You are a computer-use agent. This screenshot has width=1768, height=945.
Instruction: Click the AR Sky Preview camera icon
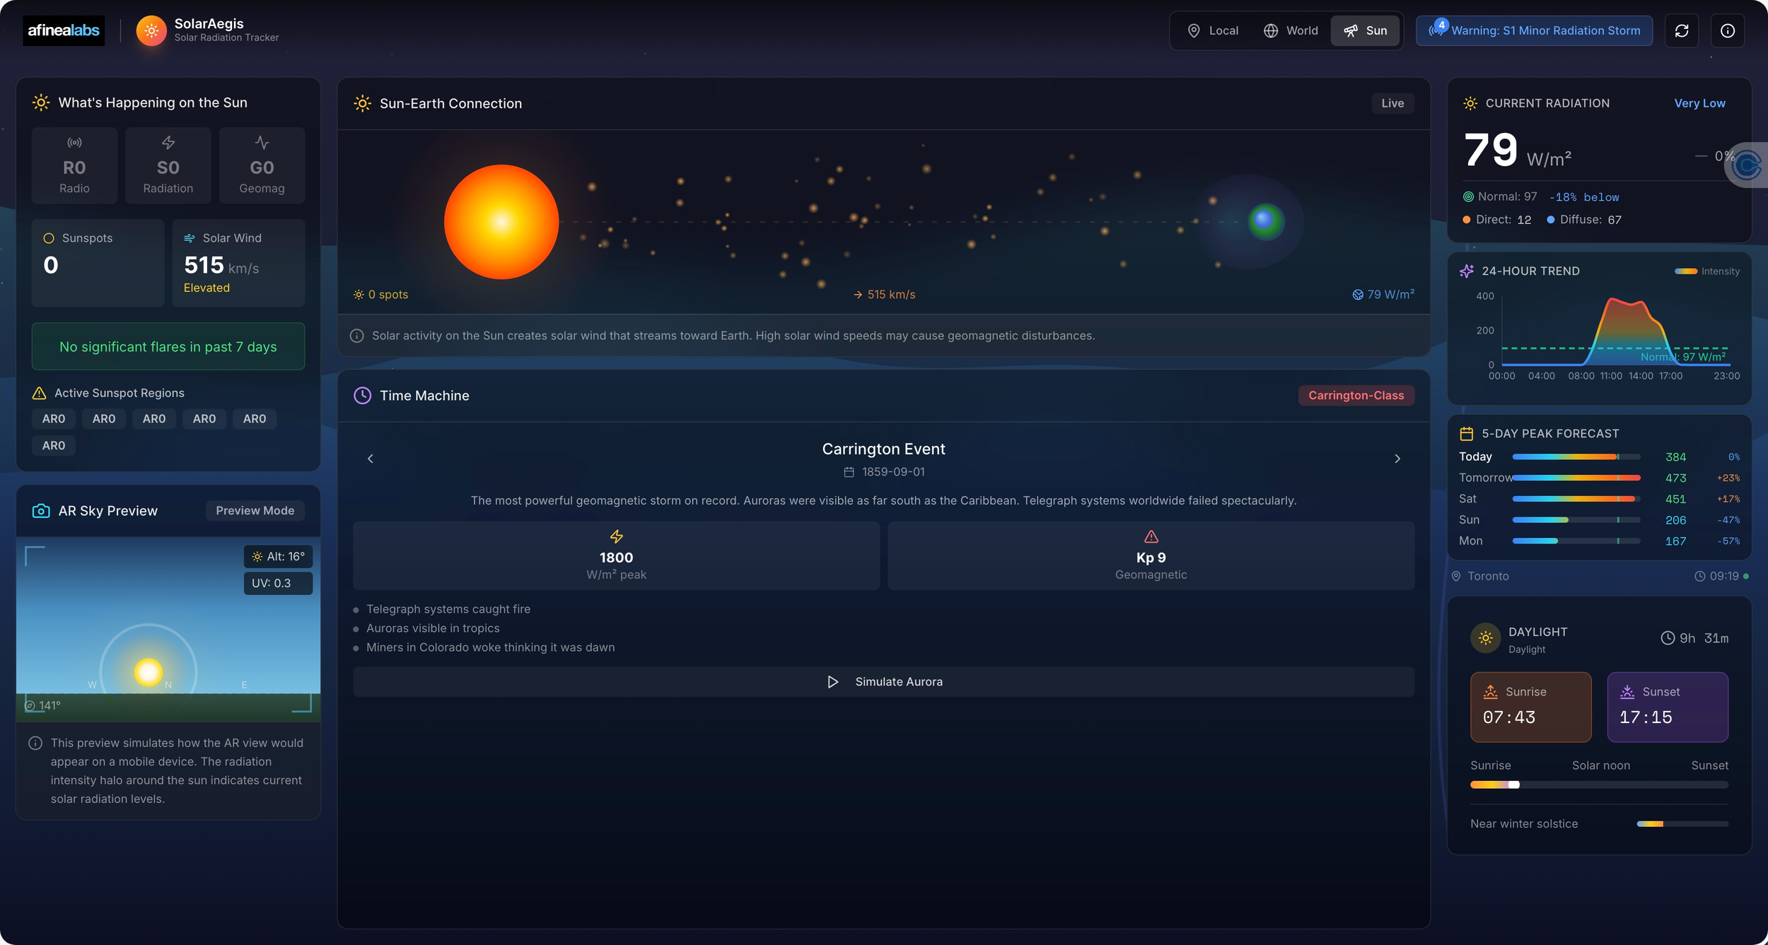[41, 510]
